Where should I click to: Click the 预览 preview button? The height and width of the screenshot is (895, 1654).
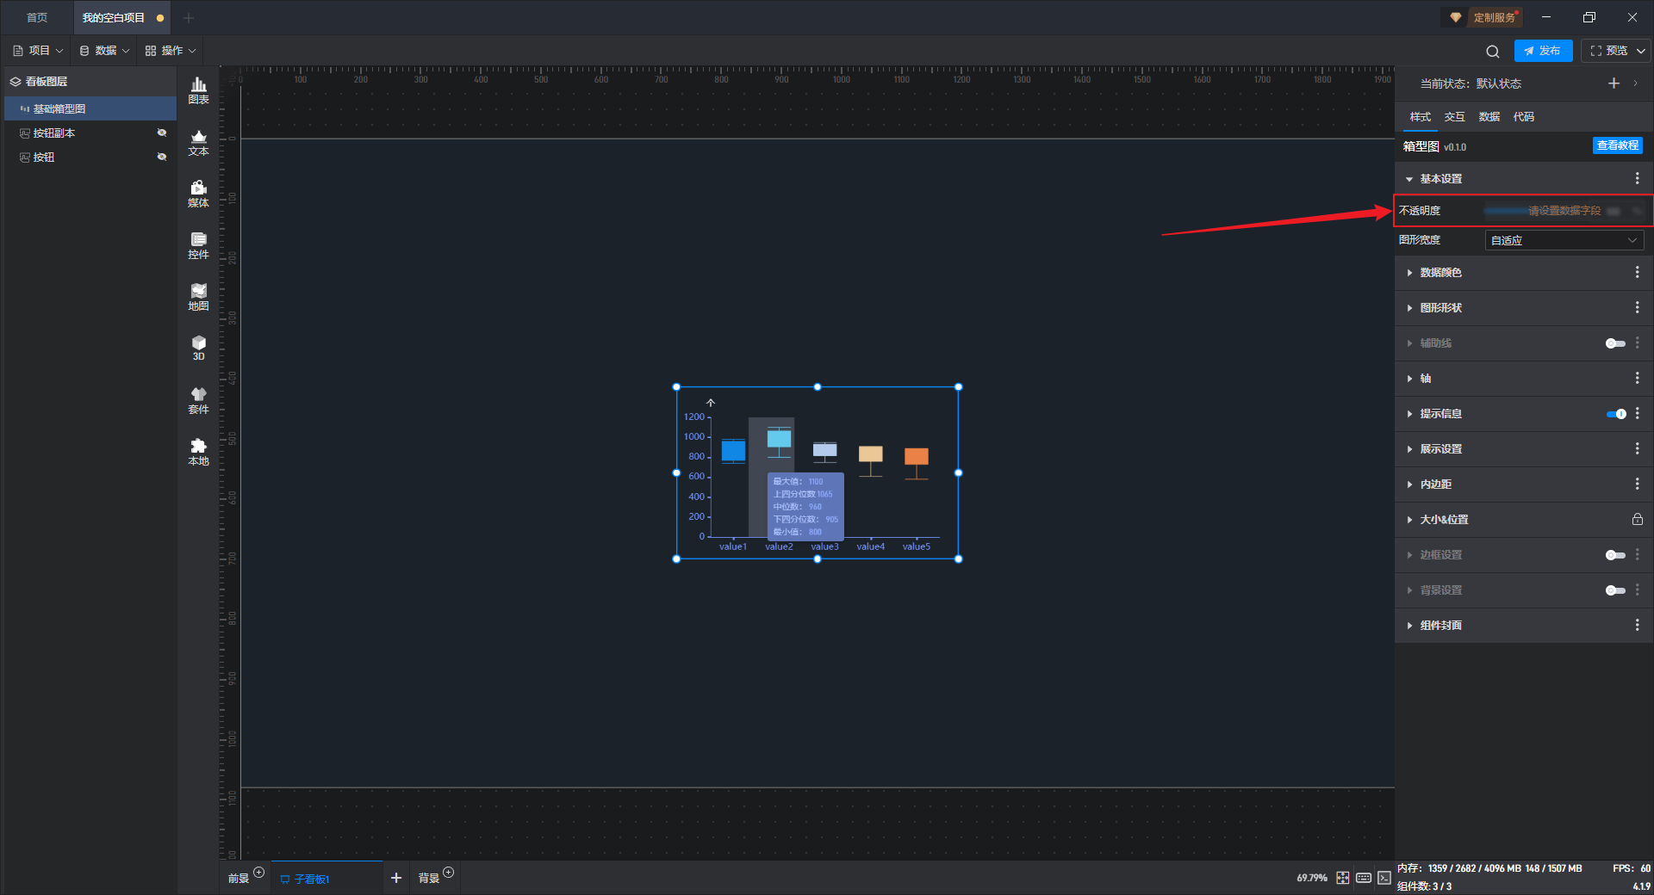pos(1609,51)
